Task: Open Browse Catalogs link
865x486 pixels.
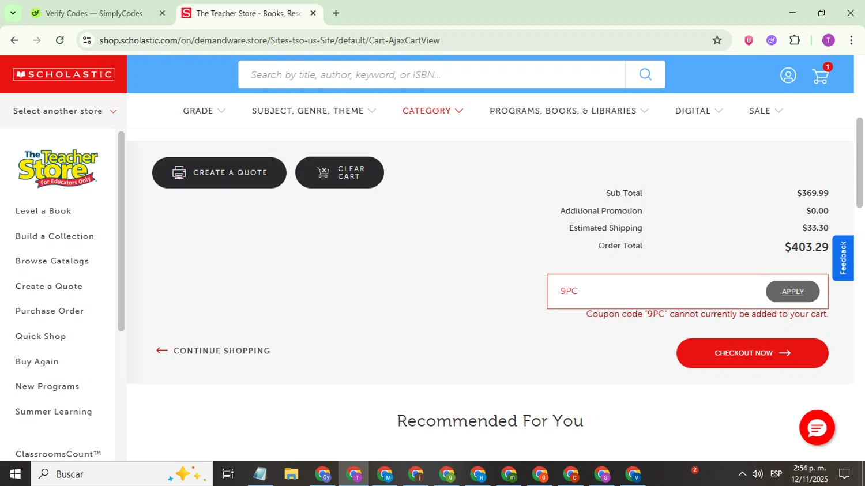Action: [52, 261]
